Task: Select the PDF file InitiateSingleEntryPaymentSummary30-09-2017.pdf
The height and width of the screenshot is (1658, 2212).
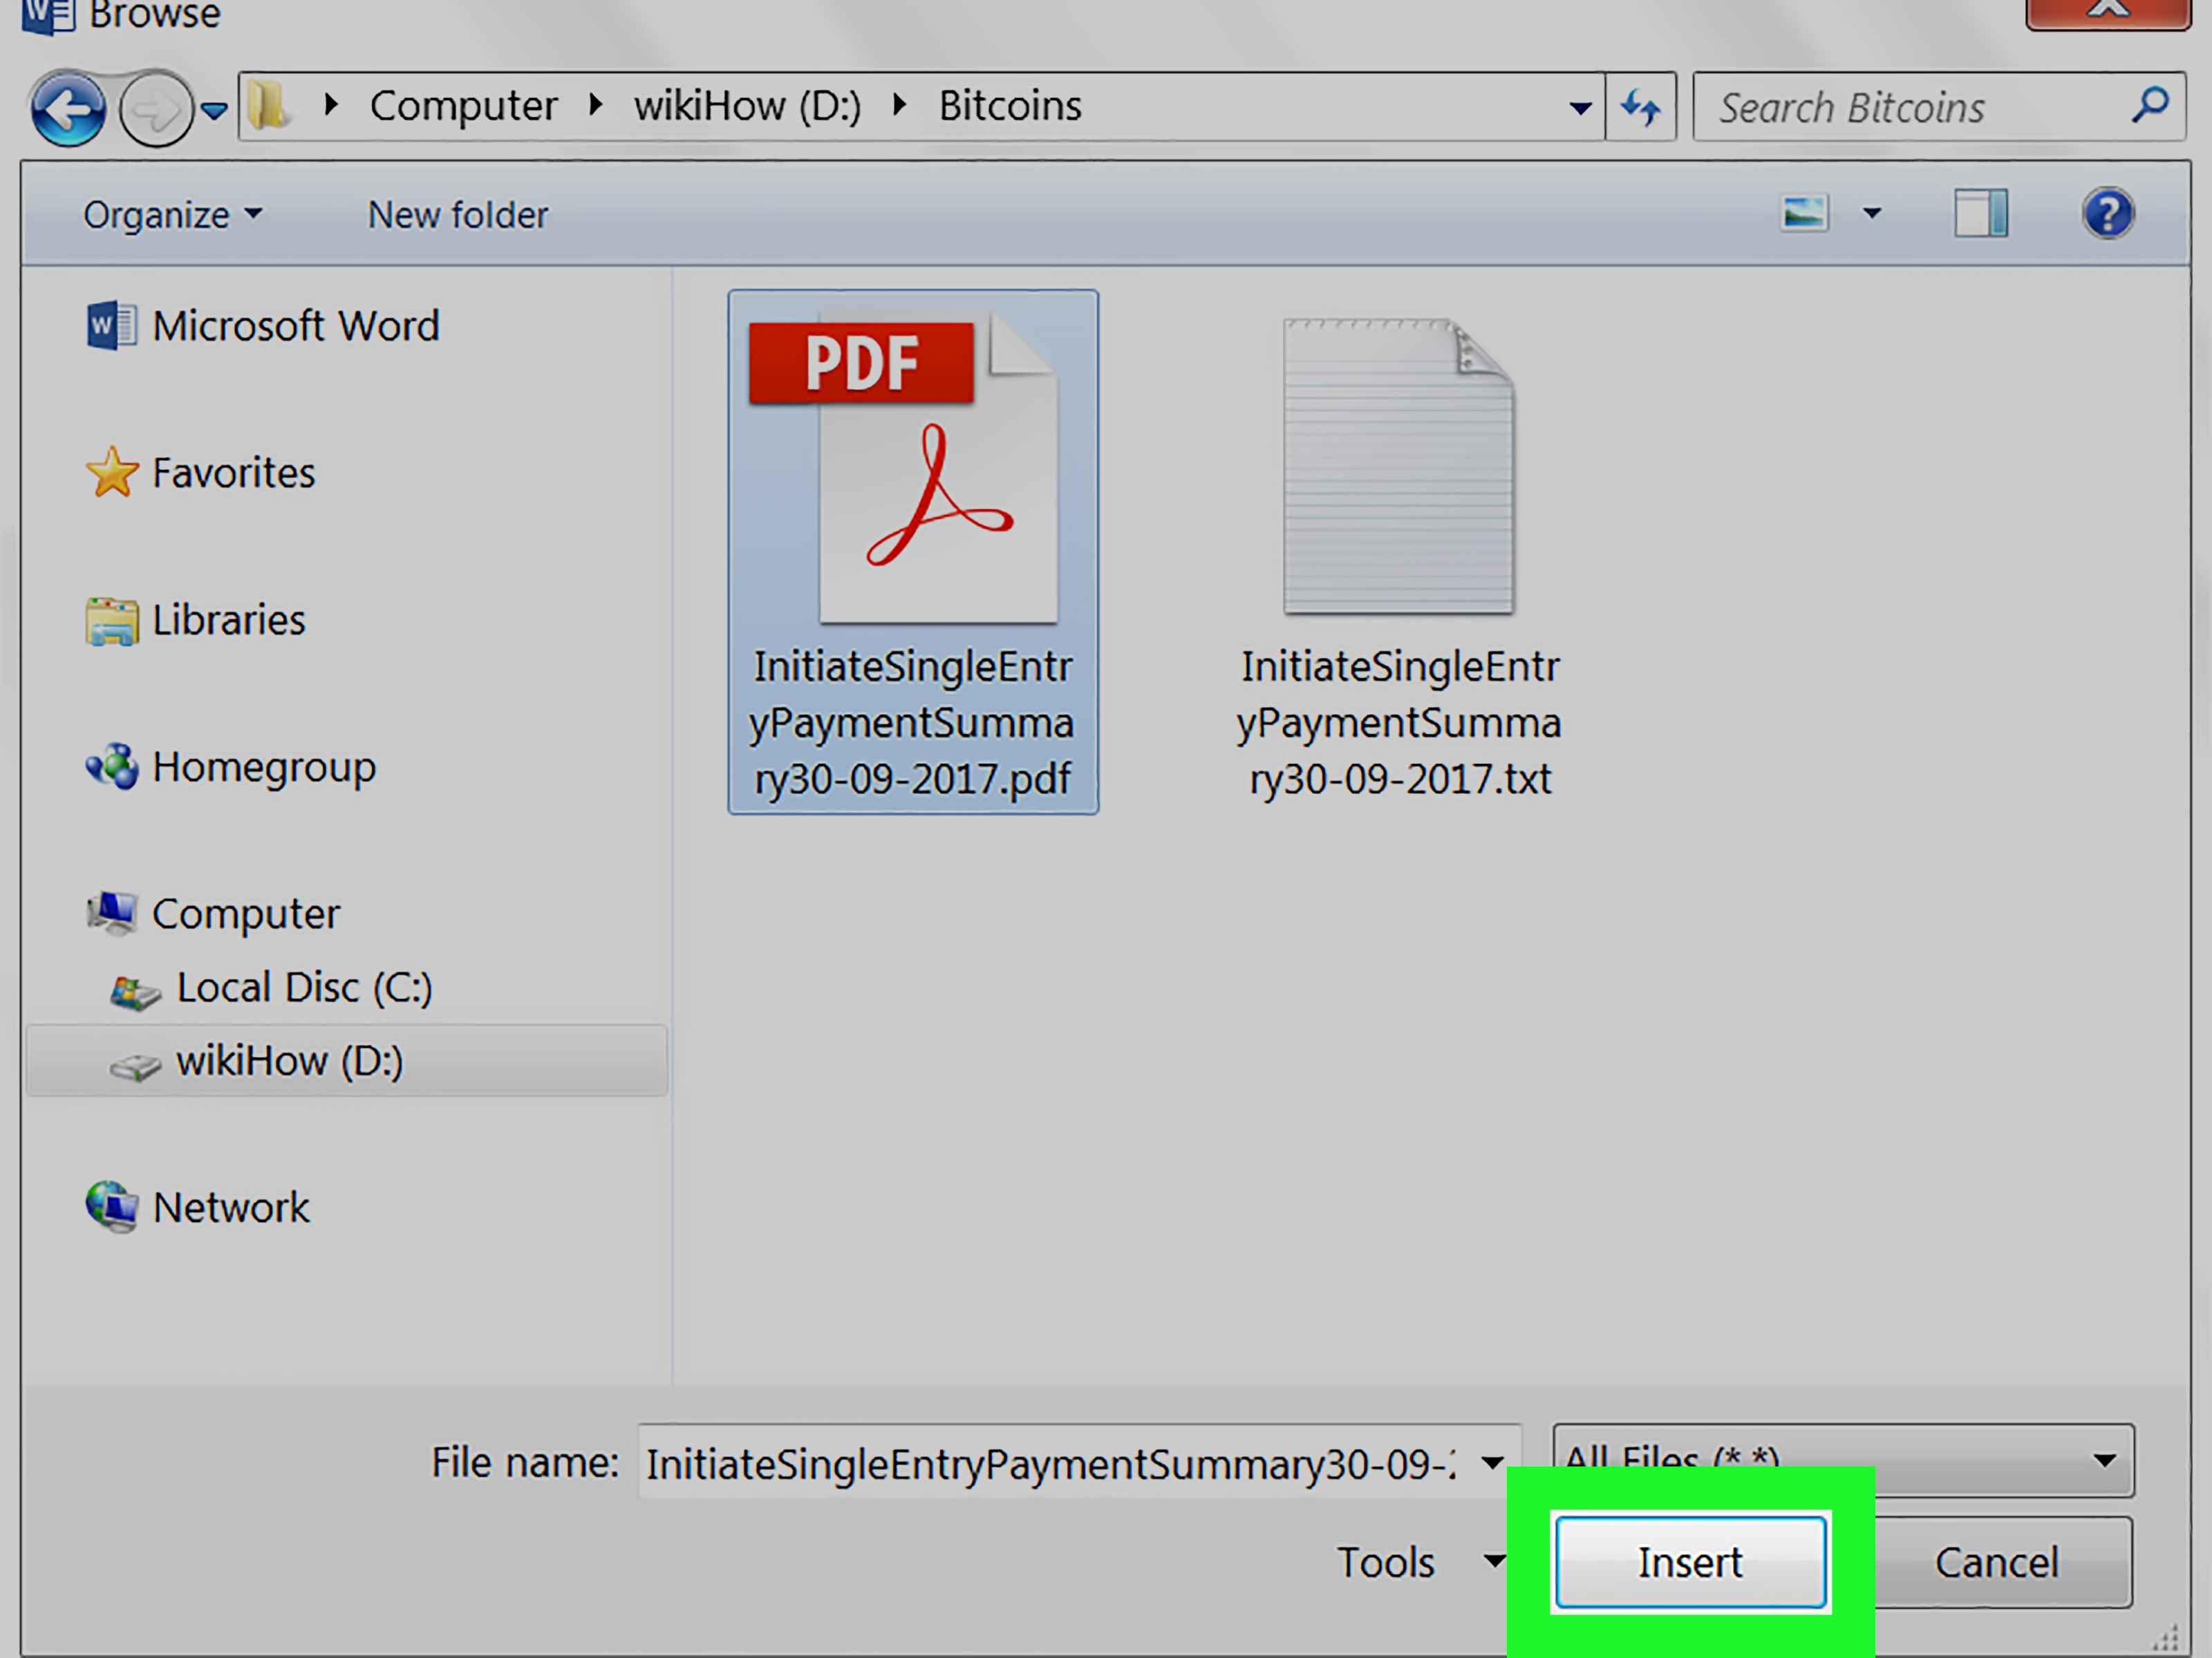Action: [913, 552]
